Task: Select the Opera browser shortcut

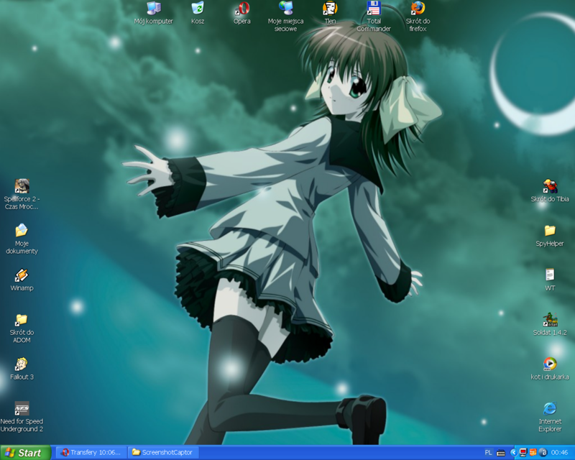Action: point(241,13)
